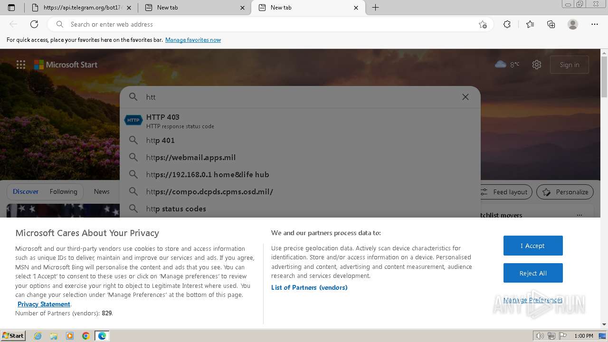Viewport: 608px width, 342px height.
Task: Open the Favorites list icon
Action: point(530,24)
